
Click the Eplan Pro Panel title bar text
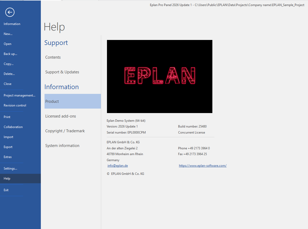[227, 5]
